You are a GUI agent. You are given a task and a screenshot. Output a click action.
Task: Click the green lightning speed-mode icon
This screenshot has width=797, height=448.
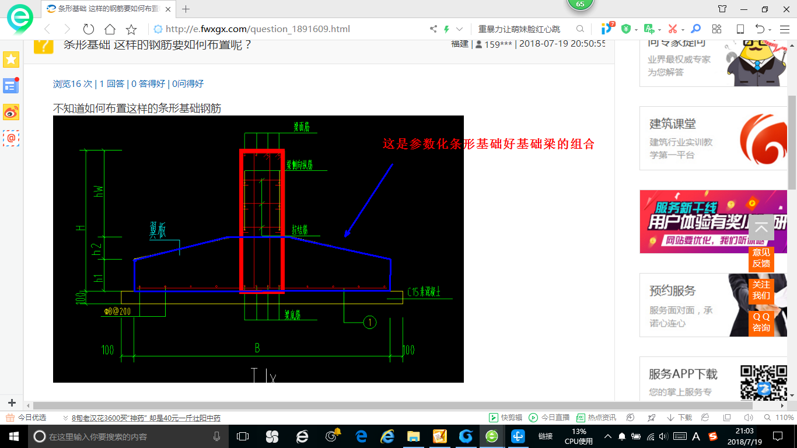[446, 29]
